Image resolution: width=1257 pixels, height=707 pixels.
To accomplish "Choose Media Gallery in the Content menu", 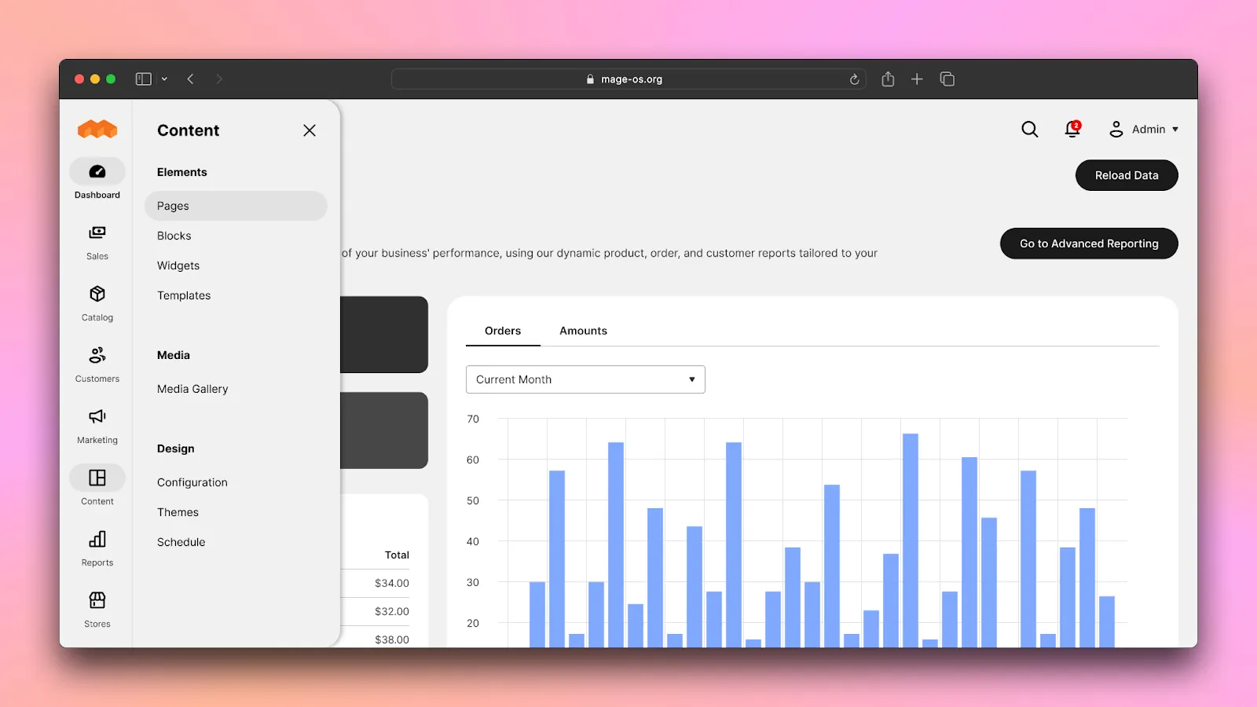I will click(x=192, y=389).
